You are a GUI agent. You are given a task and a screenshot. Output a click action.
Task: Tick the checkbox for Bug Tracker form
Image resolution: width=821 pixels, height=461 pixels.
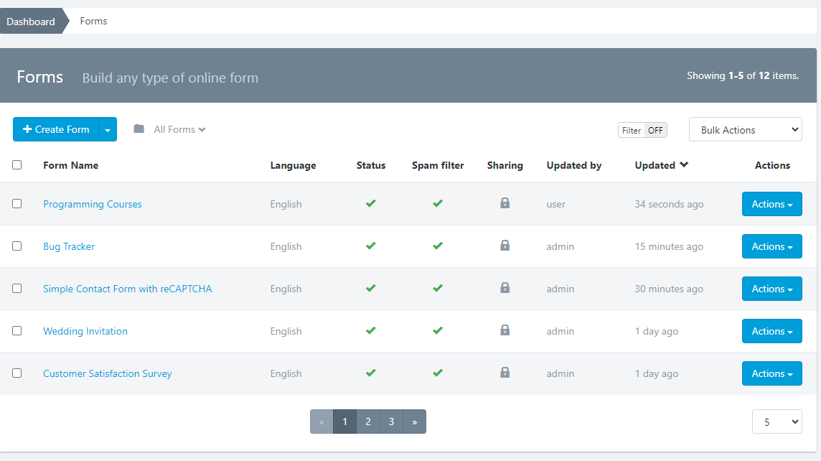tap(17, 246)
